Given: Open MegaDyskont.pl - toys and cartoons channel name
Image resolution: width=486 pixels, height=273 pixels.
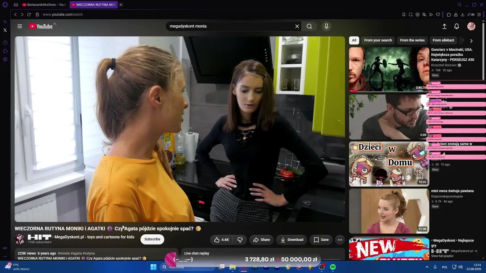Looking at the screenshot, I should pyautogui.click(x=81, y=237).
